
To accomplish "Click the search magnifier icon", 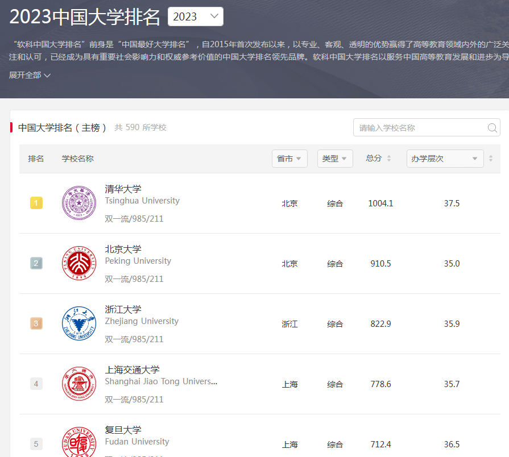I will click(492, 128).
